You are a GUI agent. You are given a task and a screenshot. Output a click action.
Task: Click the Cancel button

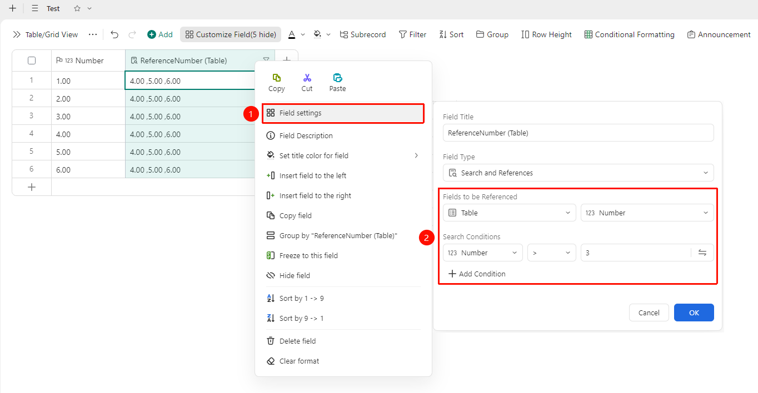tap(649, 313)
